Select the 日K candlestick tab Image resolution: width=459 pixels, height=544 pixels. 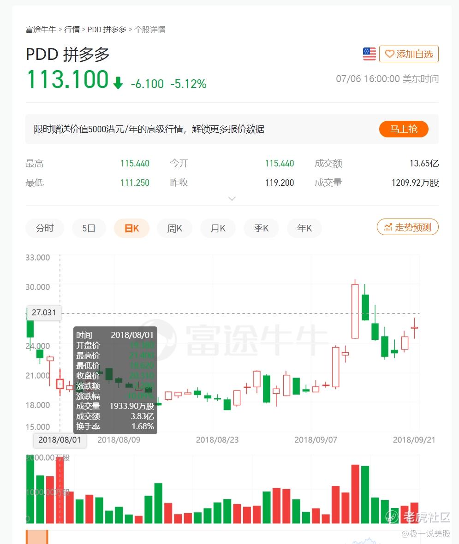[x=131, y=228]
